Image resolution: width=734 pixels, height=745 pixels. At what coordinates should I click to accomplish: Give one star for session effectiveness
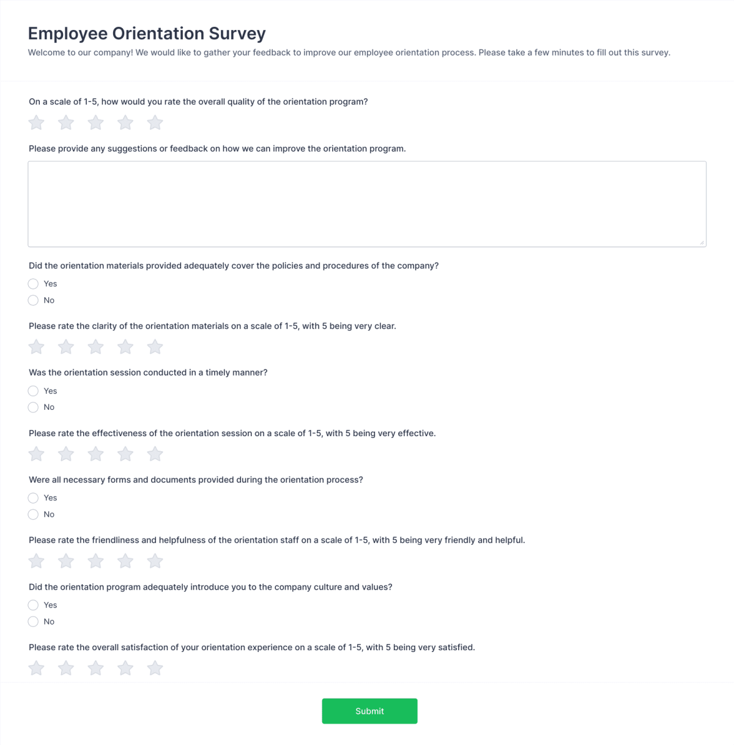35,454
